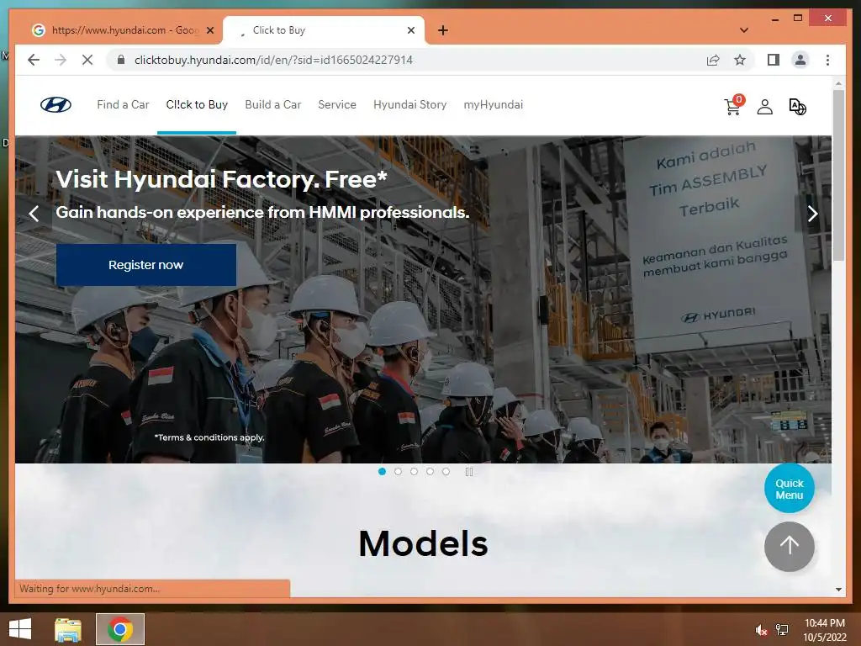Open the Chrome profile avatar button
Screen dimensions: 861x646
coord(800,60)
